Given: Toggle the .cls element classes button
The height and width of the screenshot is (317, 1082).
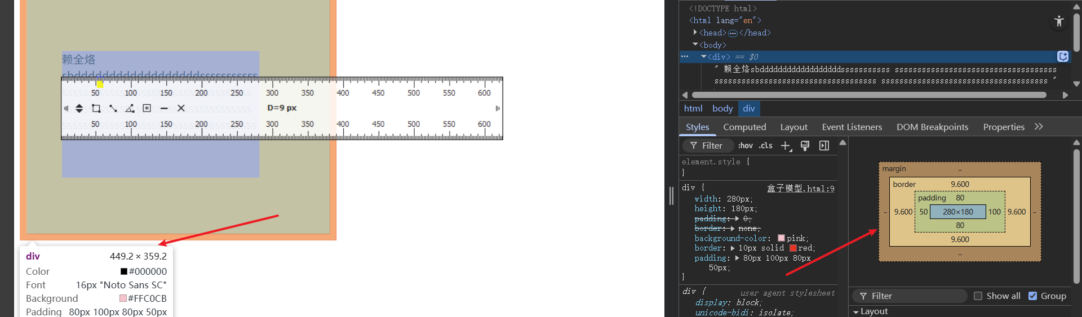Looking at the screenshot, I should [x=766, y=145].
